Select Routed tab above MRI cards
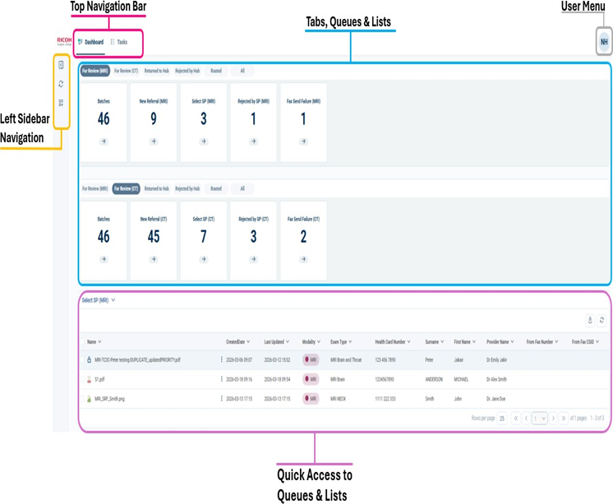 point(216,71)
